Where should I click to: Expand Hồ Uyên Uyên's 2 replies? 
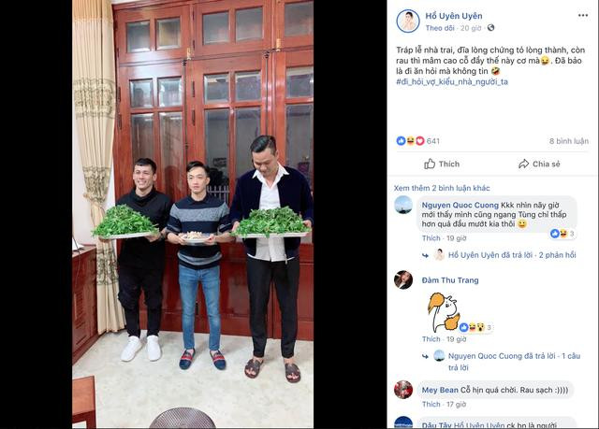[512, 255]
